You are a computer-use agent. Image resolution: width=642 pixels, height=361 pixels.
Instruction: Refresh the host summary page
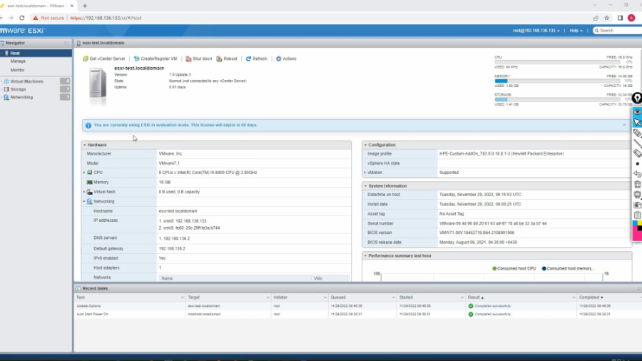tap(256, 59)
